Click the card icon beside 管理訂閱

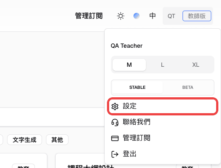click(115, 138)
